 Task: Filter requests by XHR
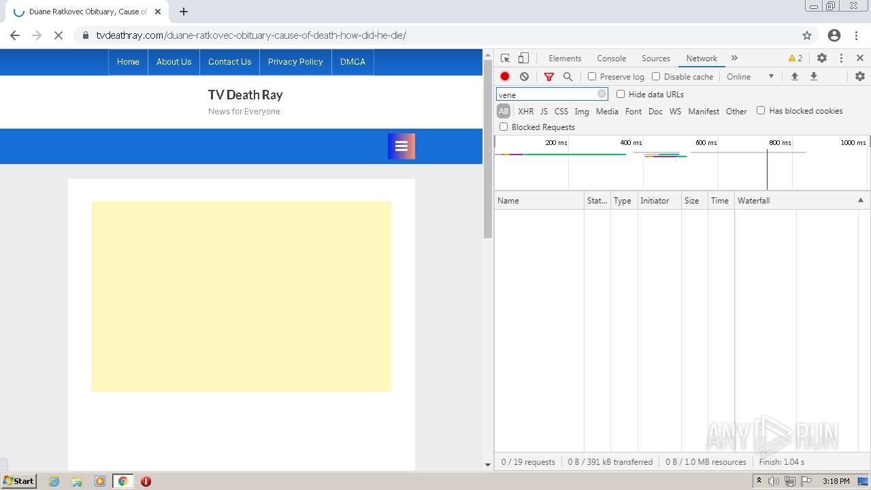pyautogui.click(x=525, y=111)
